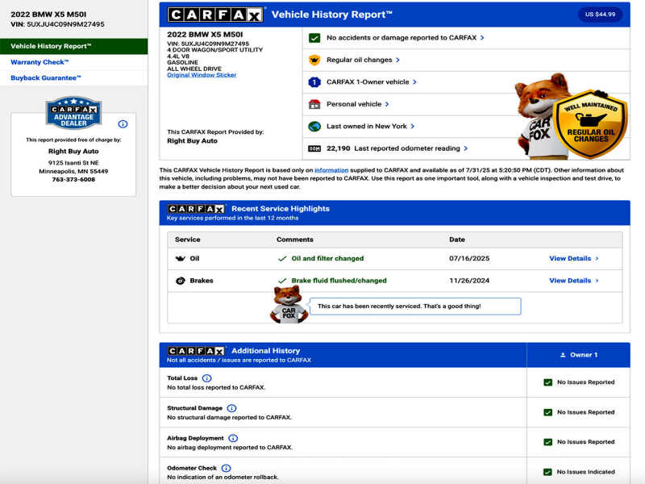Expand the Last reported odometer reading chevron
Viewport: 645px width, 484px height.
pyautogui.click(x=466, y=148)
